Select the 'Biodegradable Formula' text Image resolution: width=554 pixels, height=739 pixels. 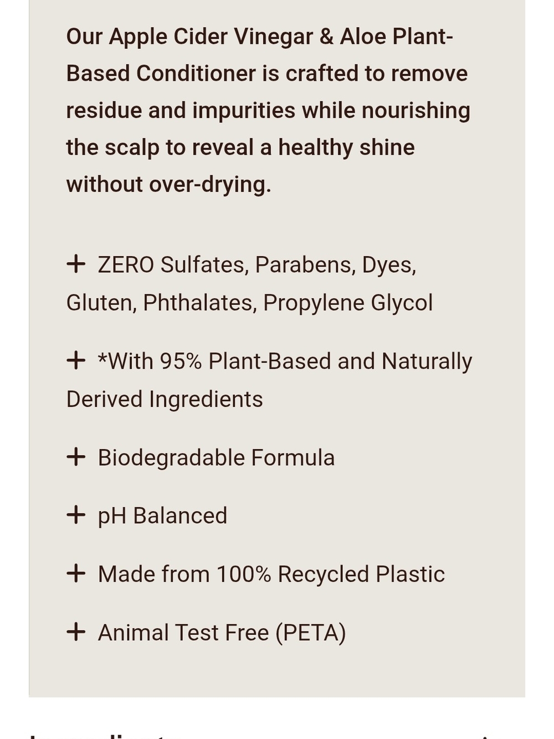pos(216,458)
